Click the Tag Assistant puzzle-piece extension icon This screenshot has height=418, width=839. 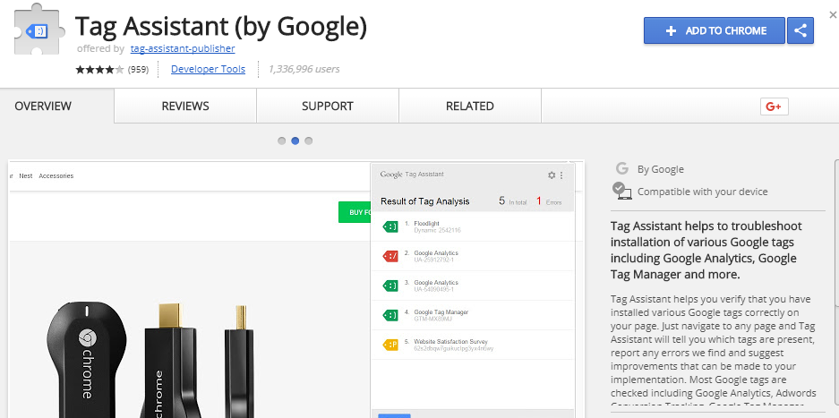[x=39, y=30]
